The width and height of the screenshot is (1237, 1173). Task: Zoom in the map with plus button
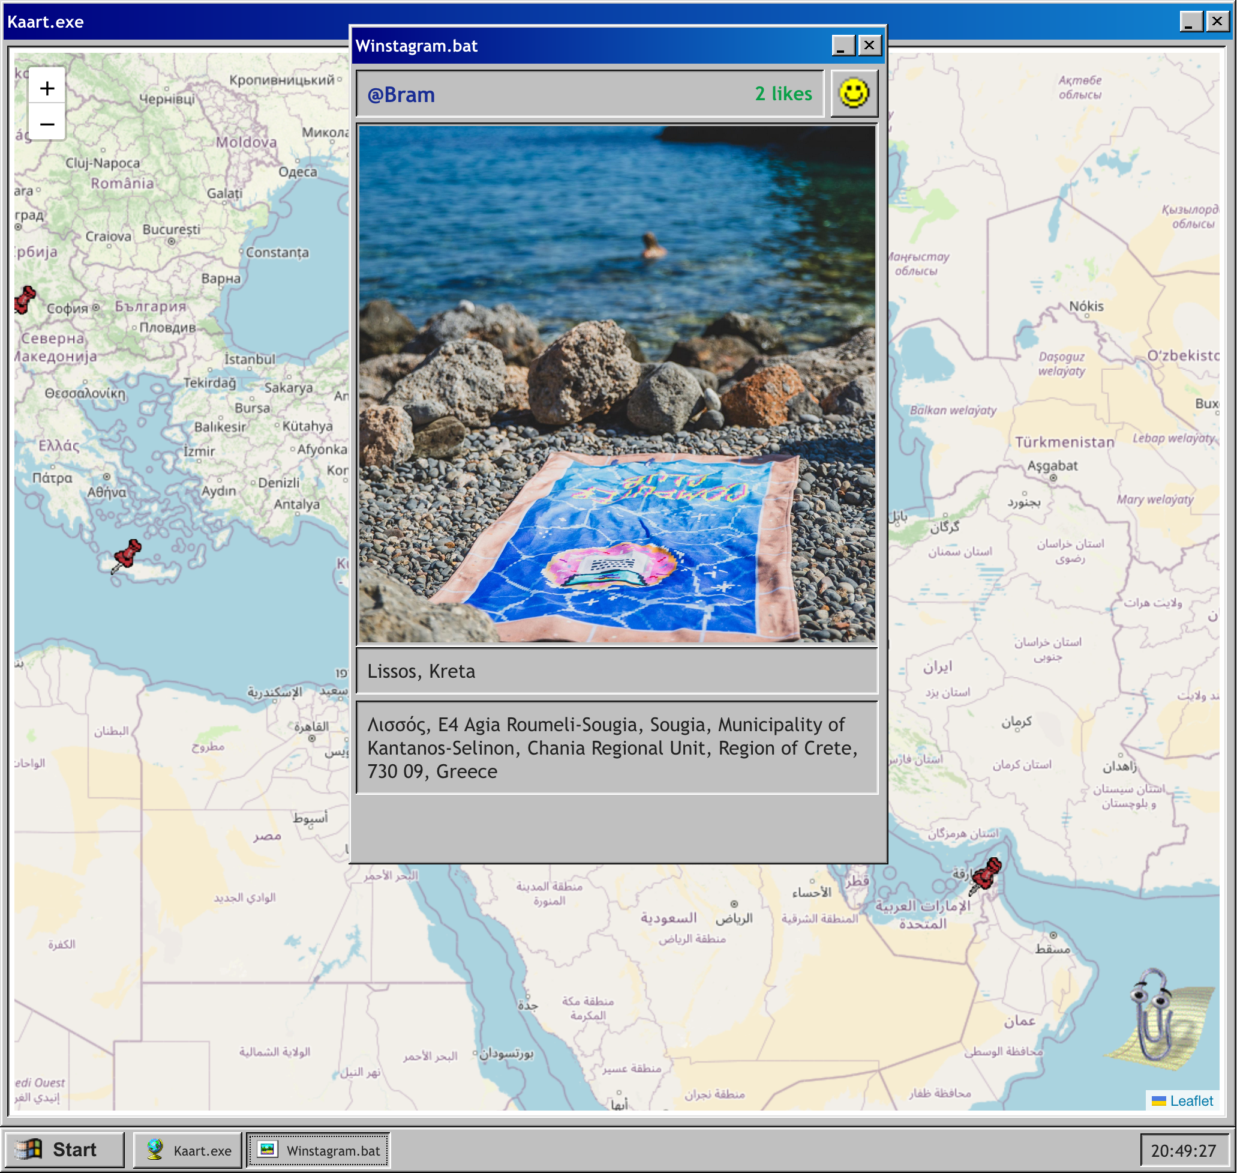pos(47,88)
